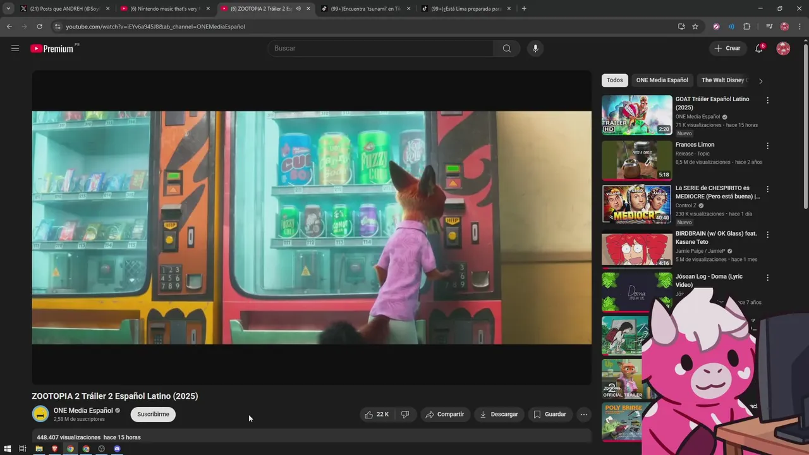
Task: Click the 'ZOOTOPIA 2 Tráiler 2 Español Latino (2025)' title
Action: pos(115,396)
